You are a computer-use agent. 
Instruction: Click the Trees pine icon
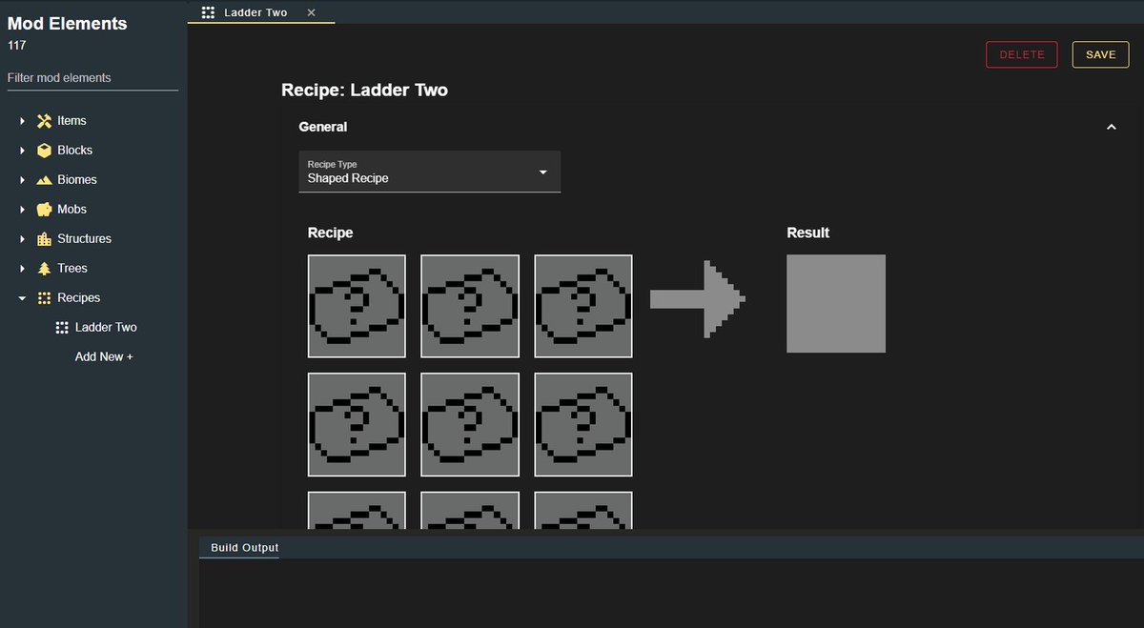pyautogui.click(x=44, y=269)
